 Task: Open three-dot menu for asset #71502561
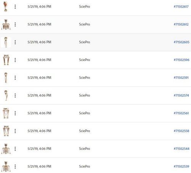click(x=15, y=113)
